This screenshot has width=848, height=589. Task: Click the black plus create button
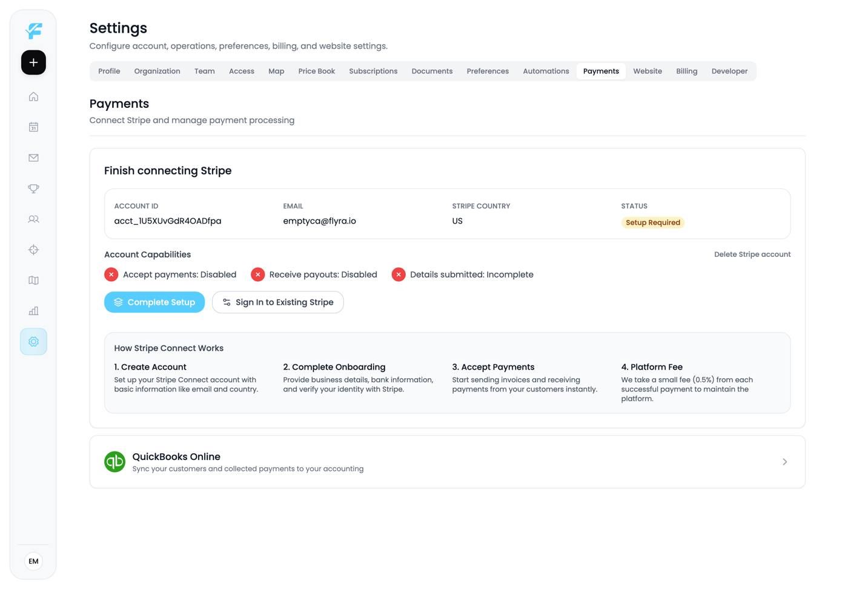coord(33,62)
